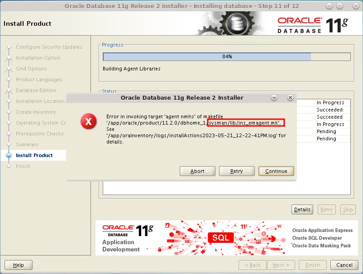Screen dimensions: 363x274
Task: Click the SQL badge in banner
Action: point(220,237)
